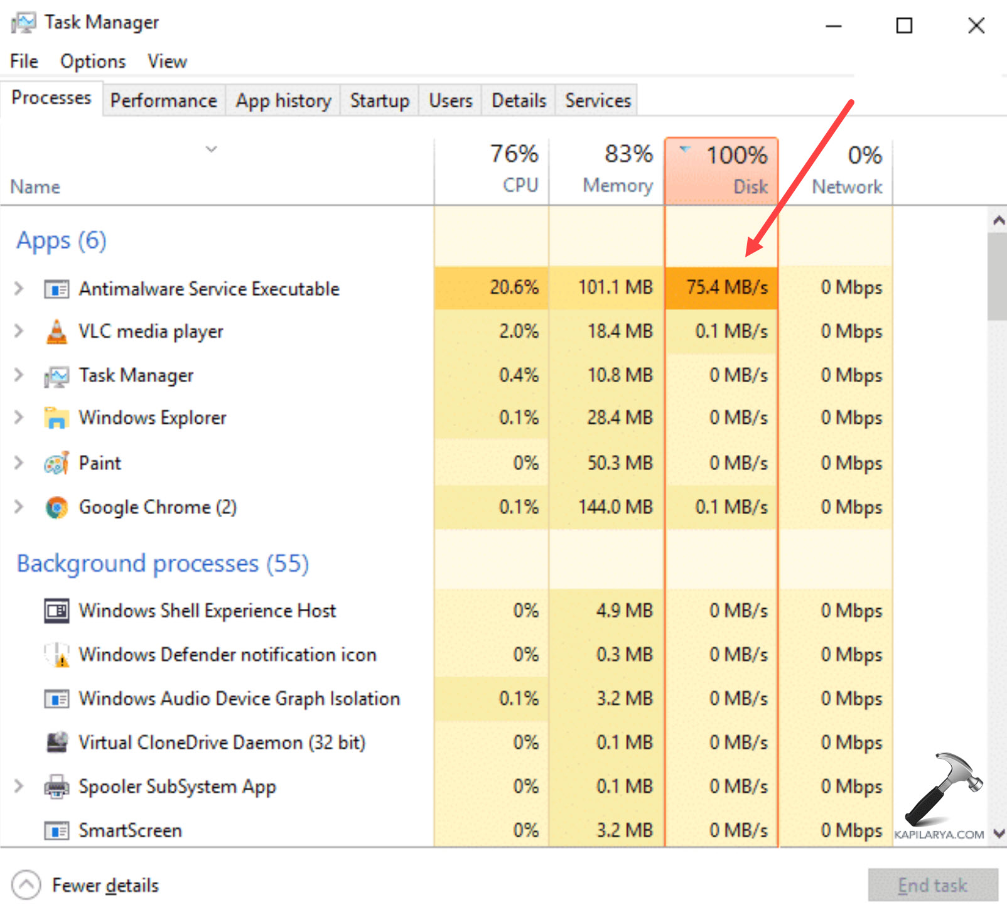The height and width of the screenshot is (917, 1007).
Task: Click the Windows Audio Device Graph Isolation icon
Action: [x=57, y=699]
